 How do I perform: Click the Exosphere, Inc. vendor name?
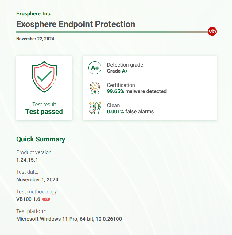point(34,13)
